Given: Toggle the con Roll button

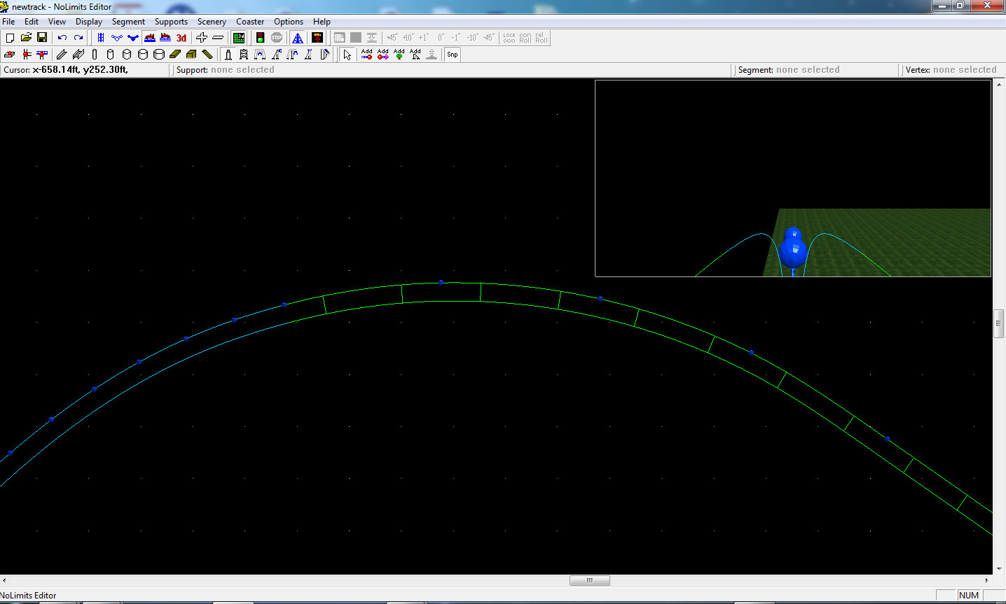Looking at the screenshot, I should [x=525, y=38].
